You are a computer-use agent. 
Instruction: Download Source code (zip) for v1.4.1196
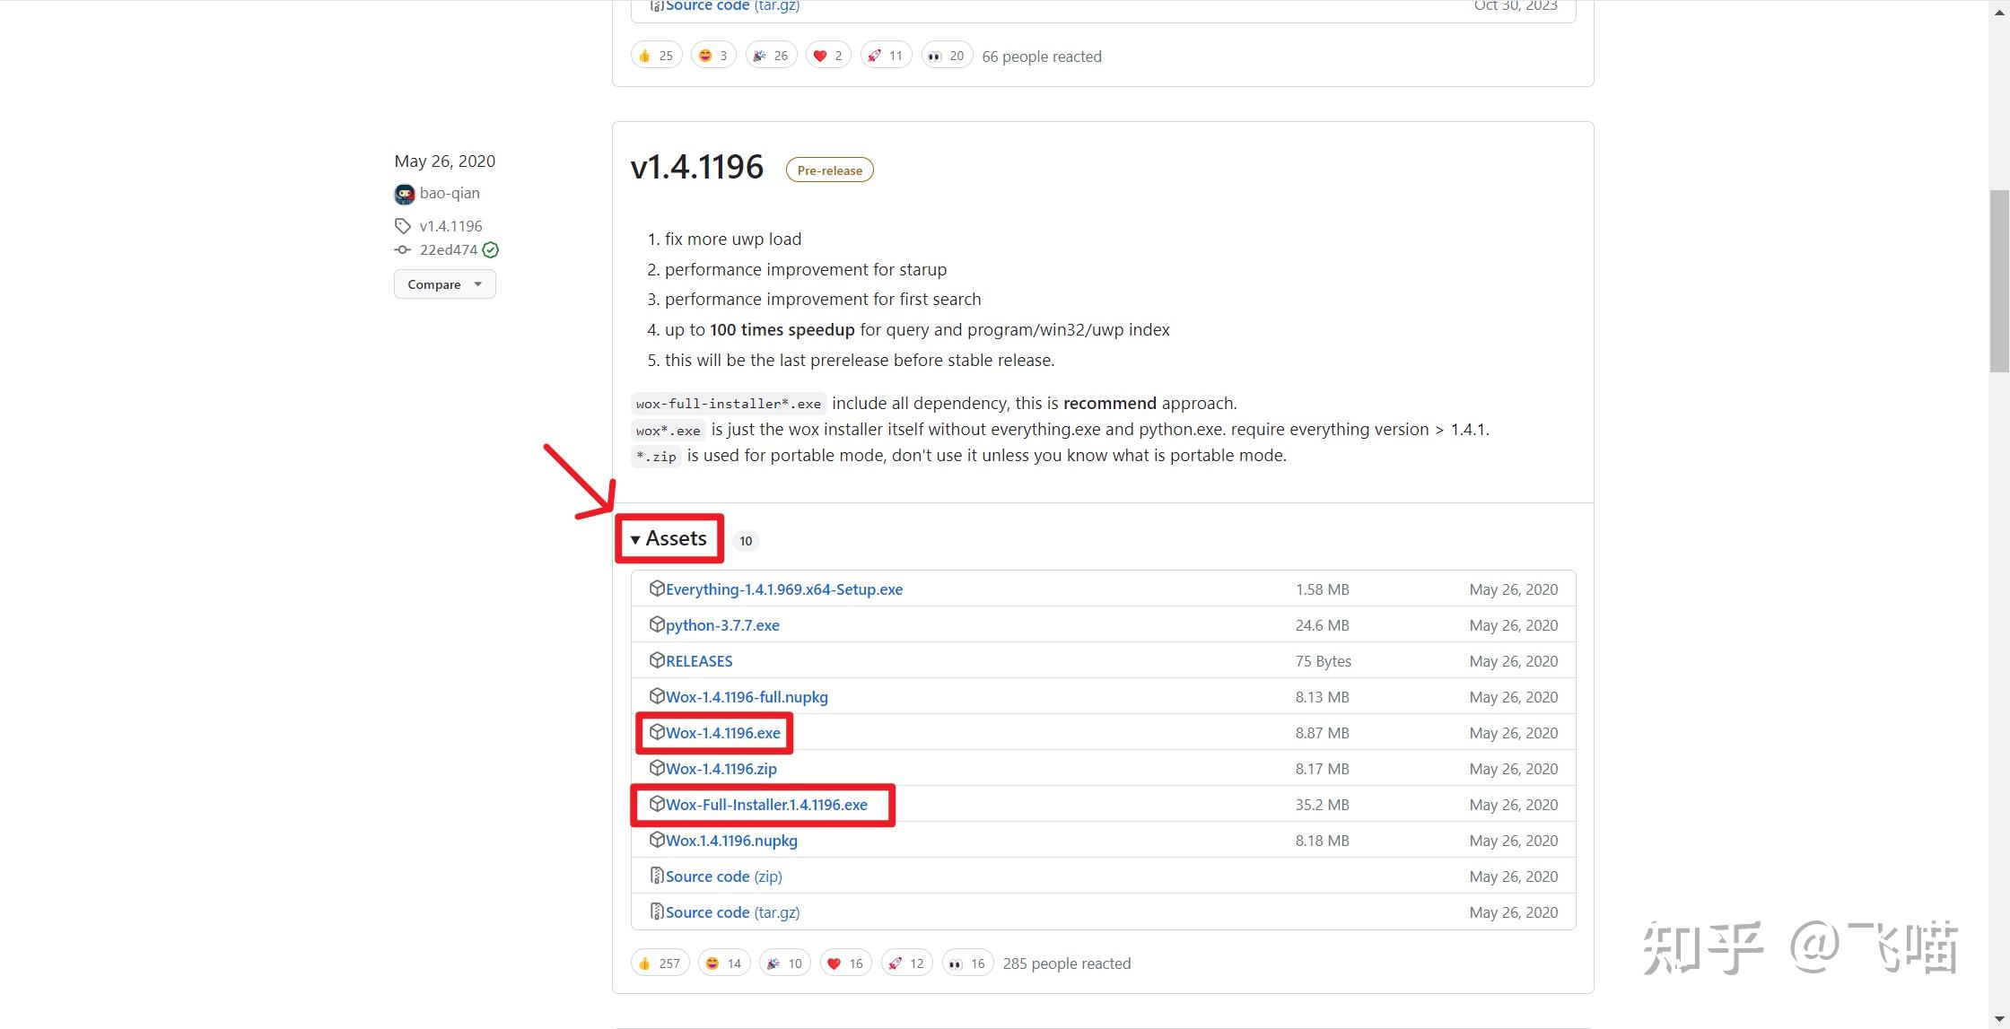pos(723,876)
